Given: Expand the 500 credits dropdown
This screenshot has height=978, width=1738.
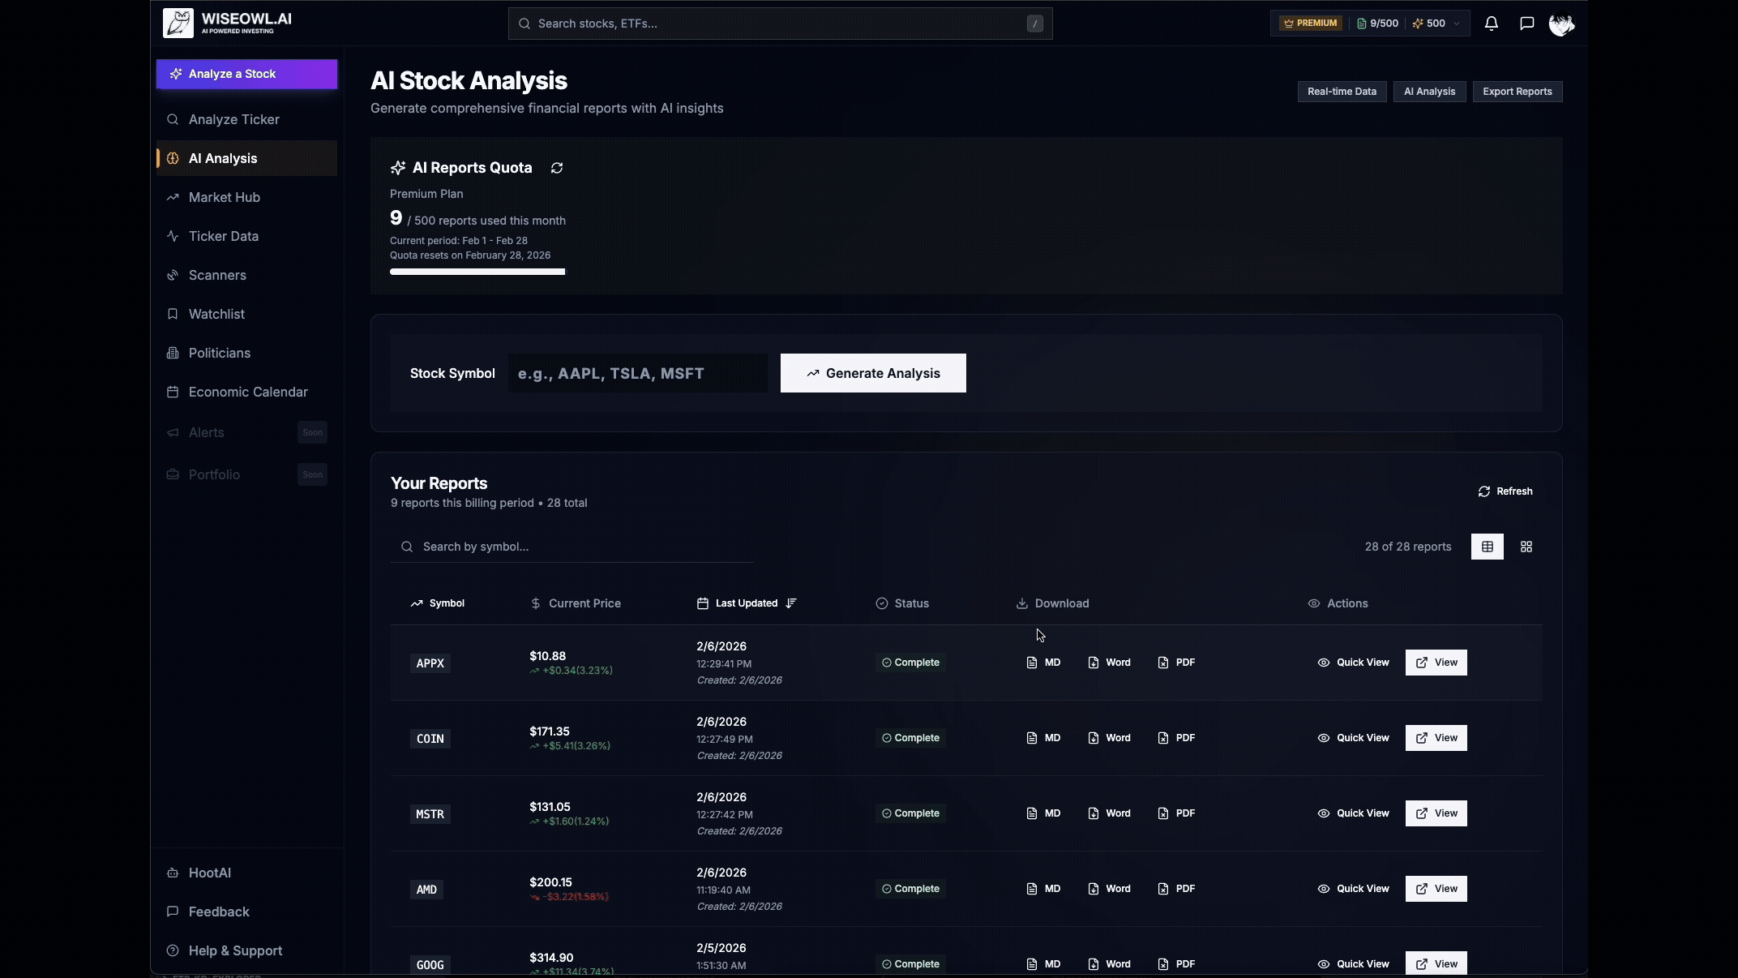Looking at the screenshot, I should pyautogui.click(x=1436, y=24).
